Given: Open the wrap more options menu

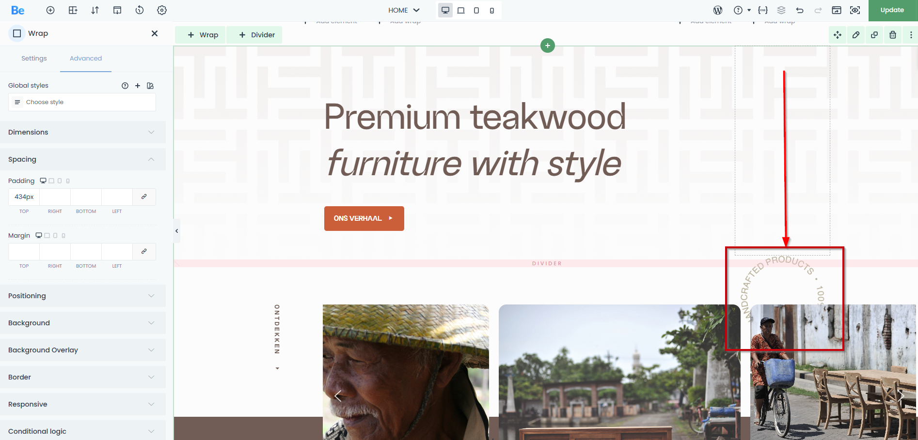Looking at the screenshot, I should [x=911, y=35].
